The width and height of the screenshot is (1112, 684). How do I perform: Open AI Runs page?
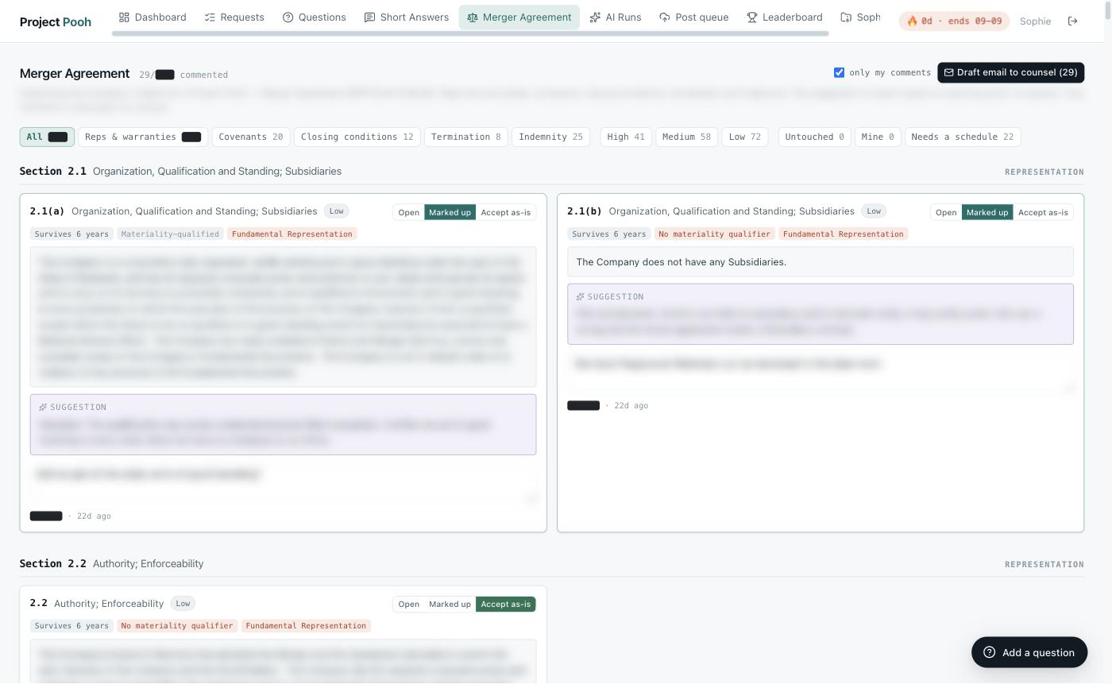pyautogui.click(x=616, y=17)
